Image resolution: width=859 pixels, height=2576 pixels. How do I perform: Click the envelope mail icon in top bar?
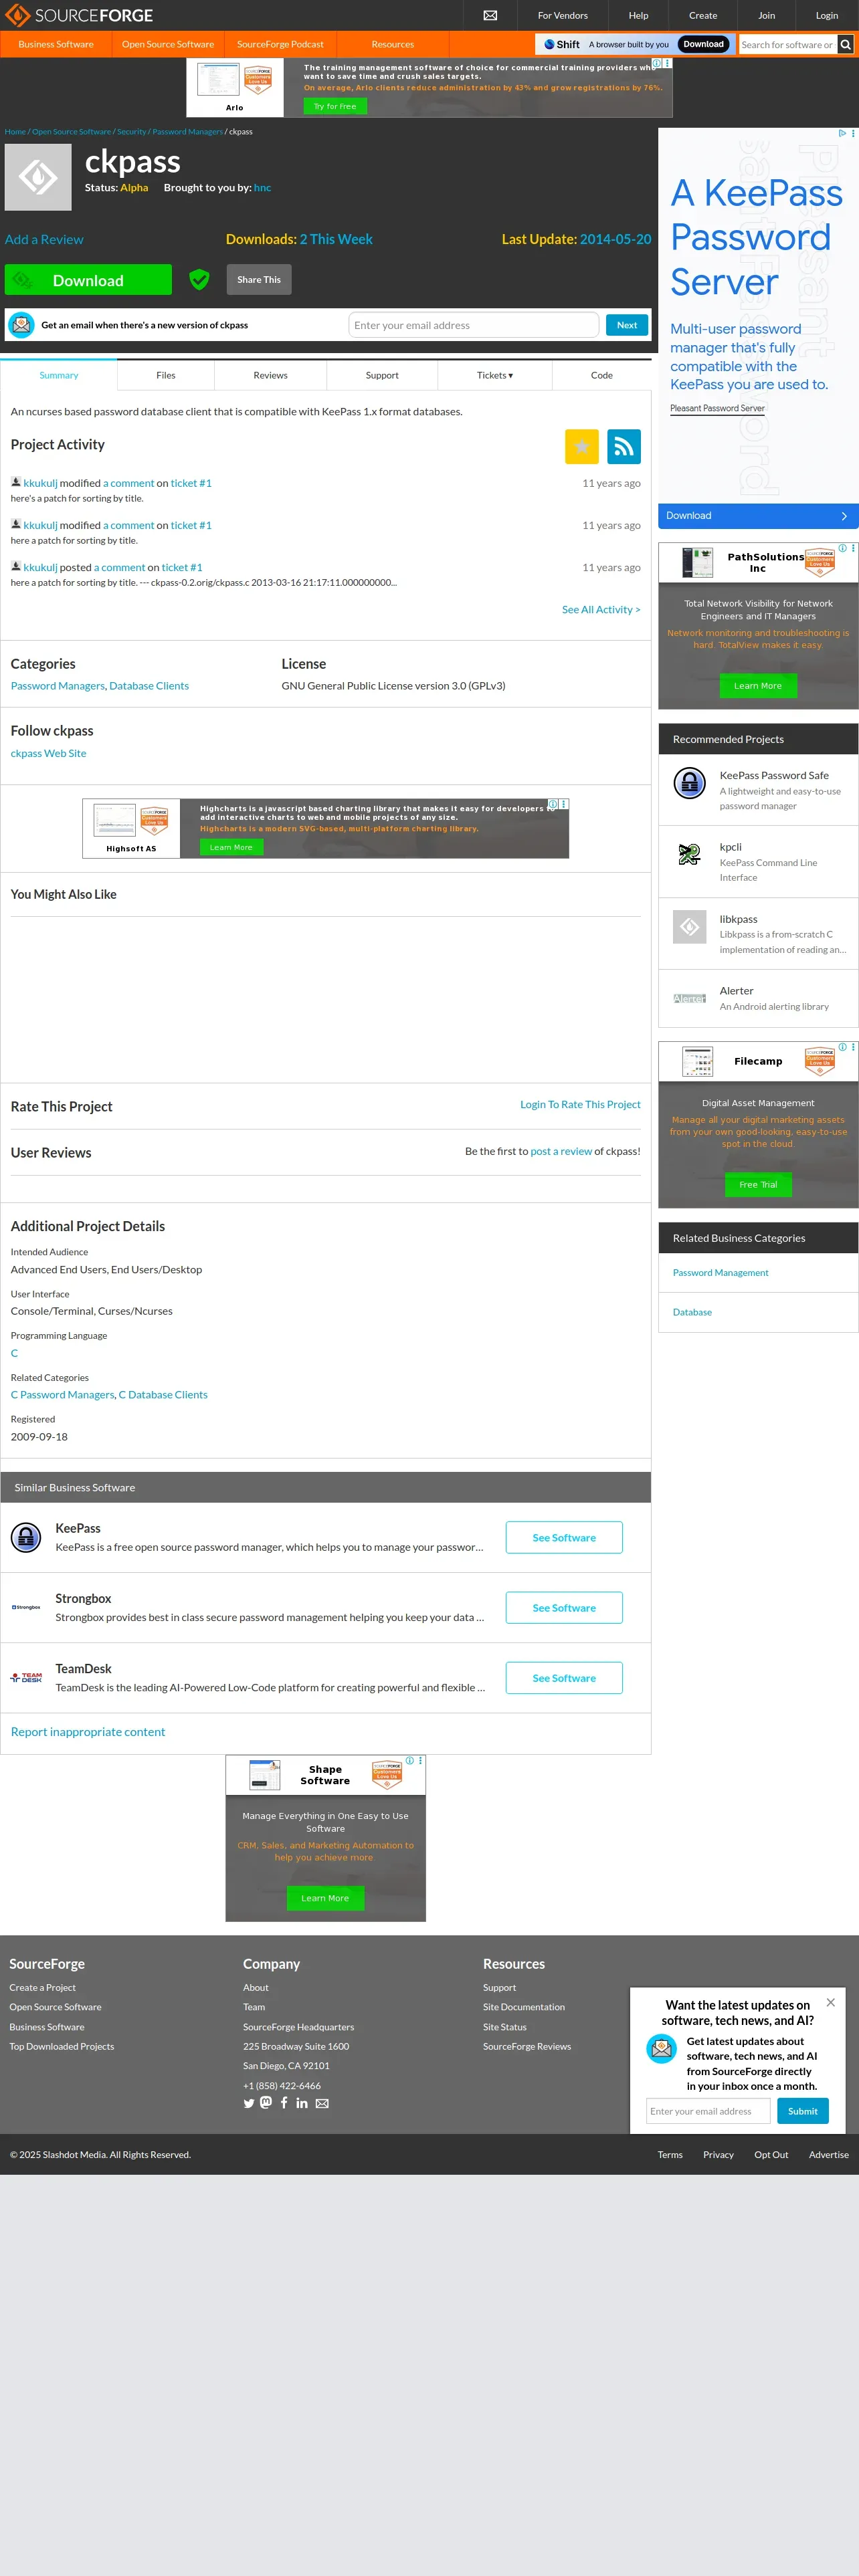click(490, 15)
